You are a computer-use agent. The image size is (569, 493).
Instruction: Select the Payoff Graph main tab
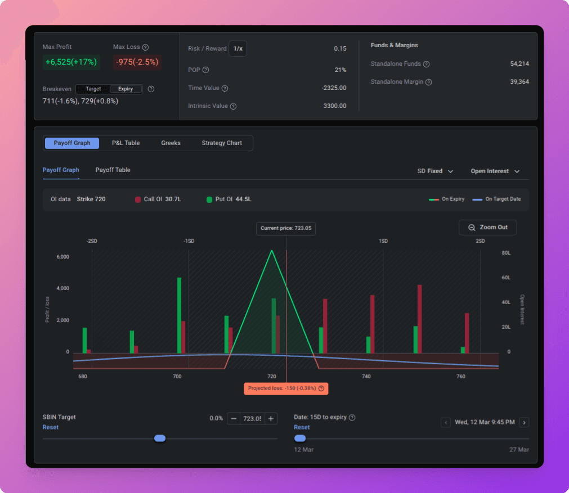(72, 143)
